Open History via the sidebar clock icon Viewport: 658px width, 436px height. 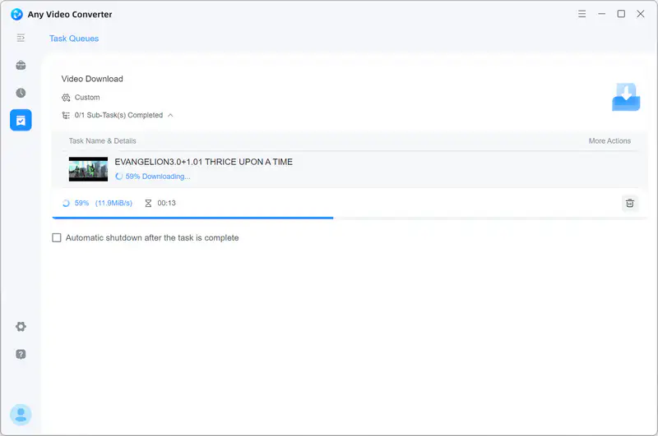pyautogui.click(x=21, y=93)
